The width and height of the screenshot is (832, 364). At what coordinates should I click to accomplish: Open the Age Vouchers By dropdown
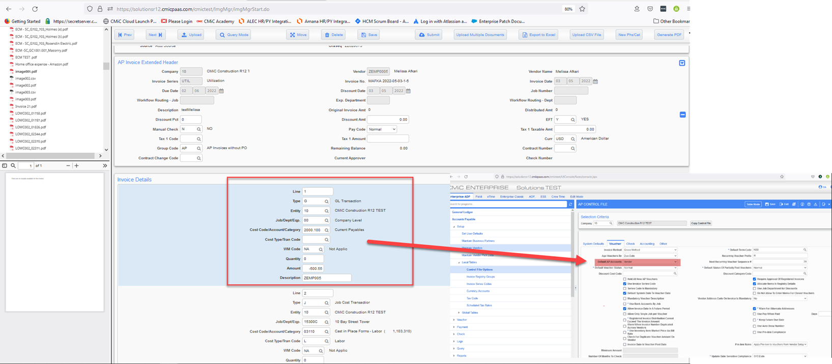point(650,256)
